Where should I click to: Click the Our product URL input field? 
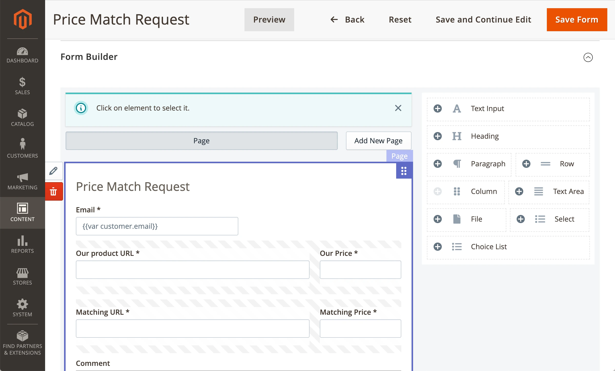(192, 270)
